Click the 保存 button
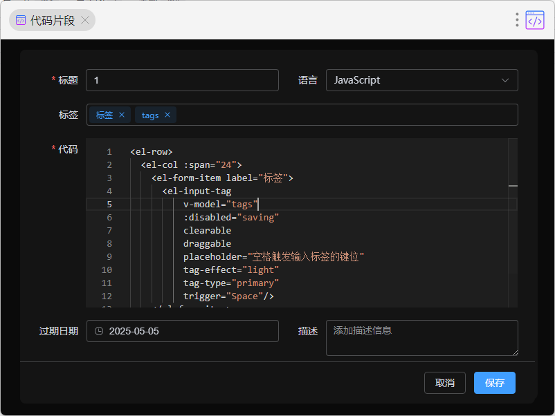This screenshot has width=555, height=416. tap(495, 383)
